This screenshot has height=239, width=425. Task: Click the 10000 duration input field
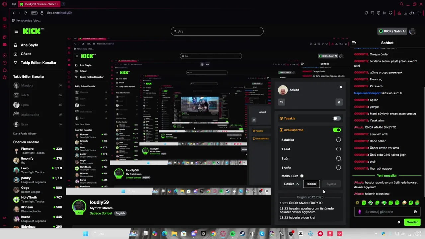pos(311,184)
